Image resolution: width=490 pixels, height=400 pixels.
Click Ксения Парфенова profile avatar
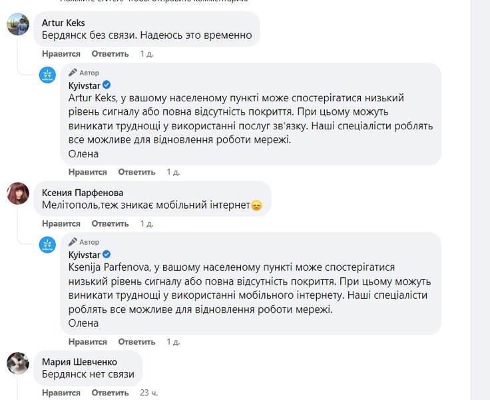(x=17, y=194)
